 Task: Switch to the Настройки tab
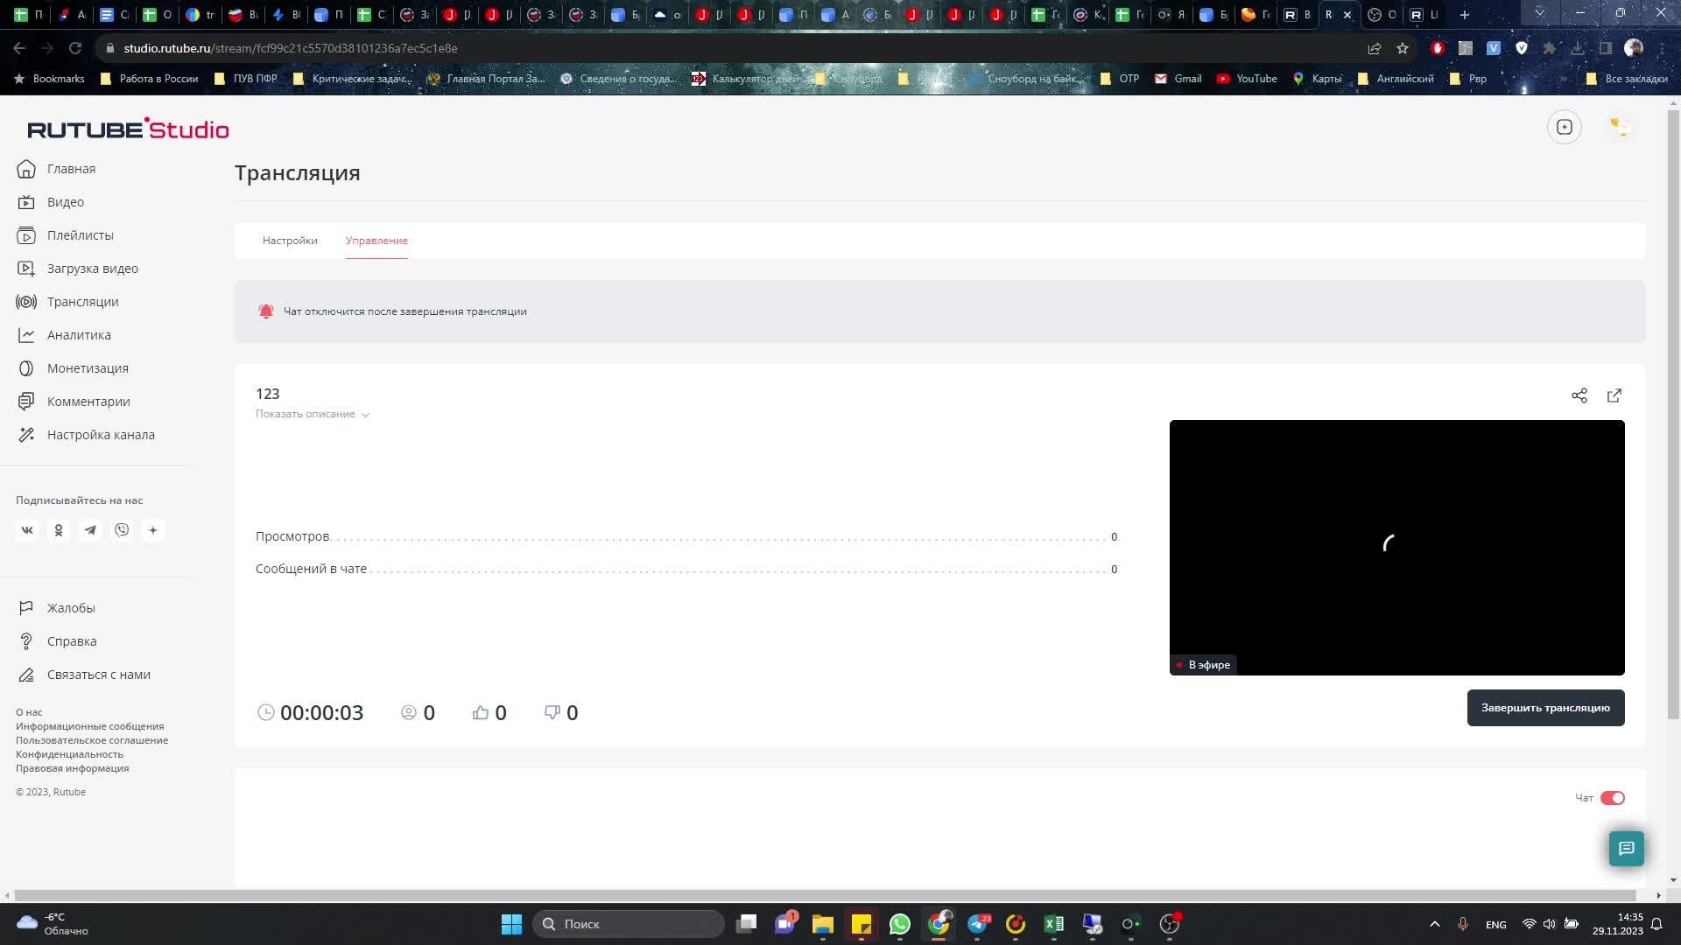[290, 241]
